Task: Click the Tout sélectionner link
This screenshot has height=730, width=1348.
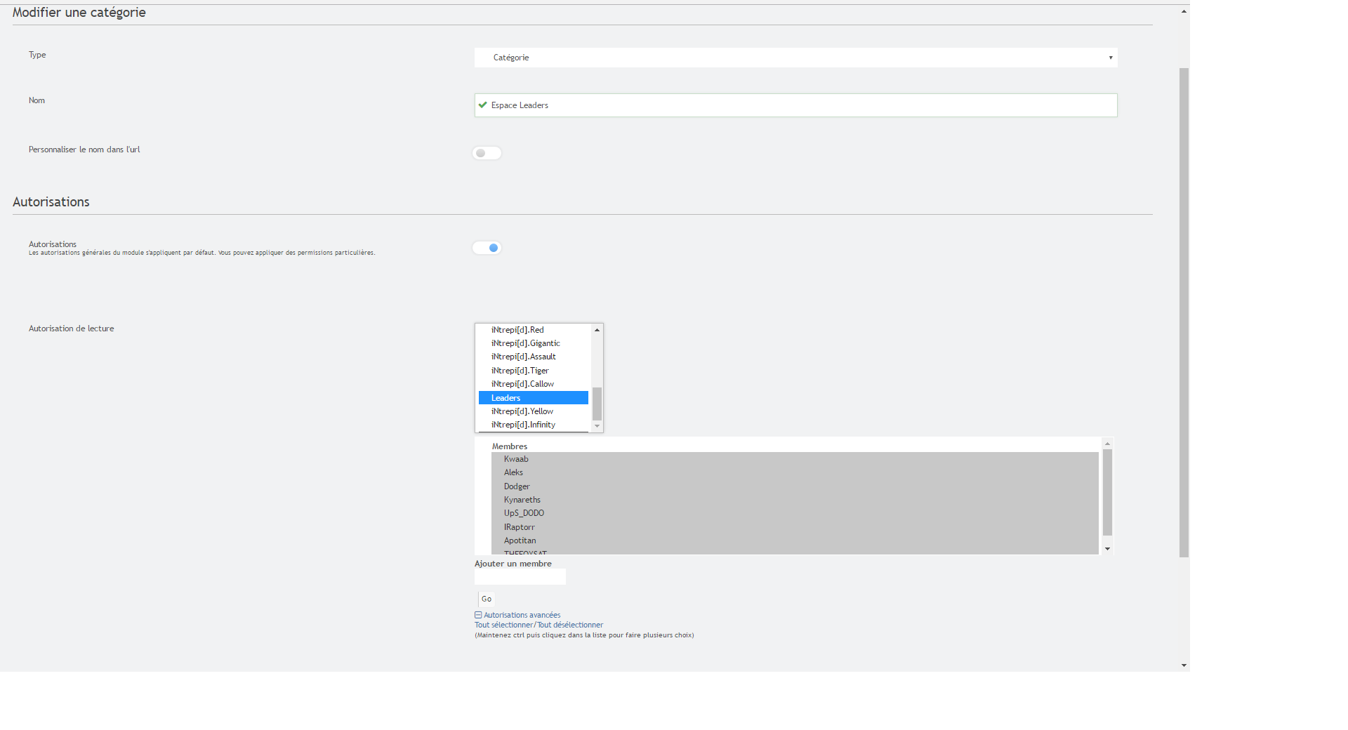Action: (x=503, y=625)
